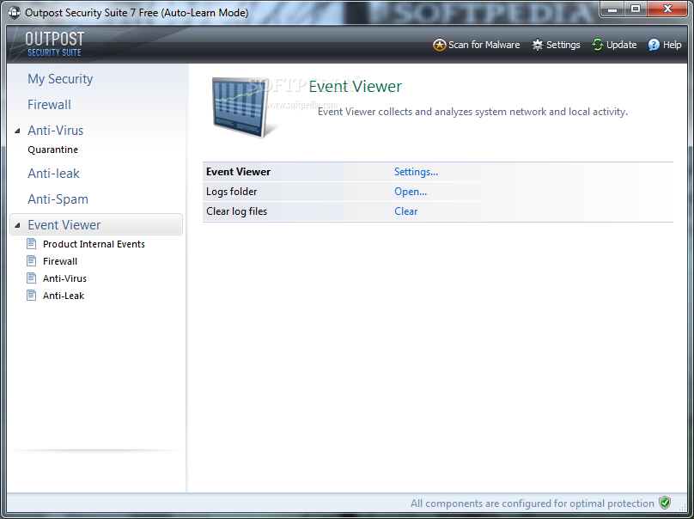Image resolution: width=694 pixels, height=519 pixels.
Task: Click the Scan for Malware star icon
Action: [x=439, y=45]
